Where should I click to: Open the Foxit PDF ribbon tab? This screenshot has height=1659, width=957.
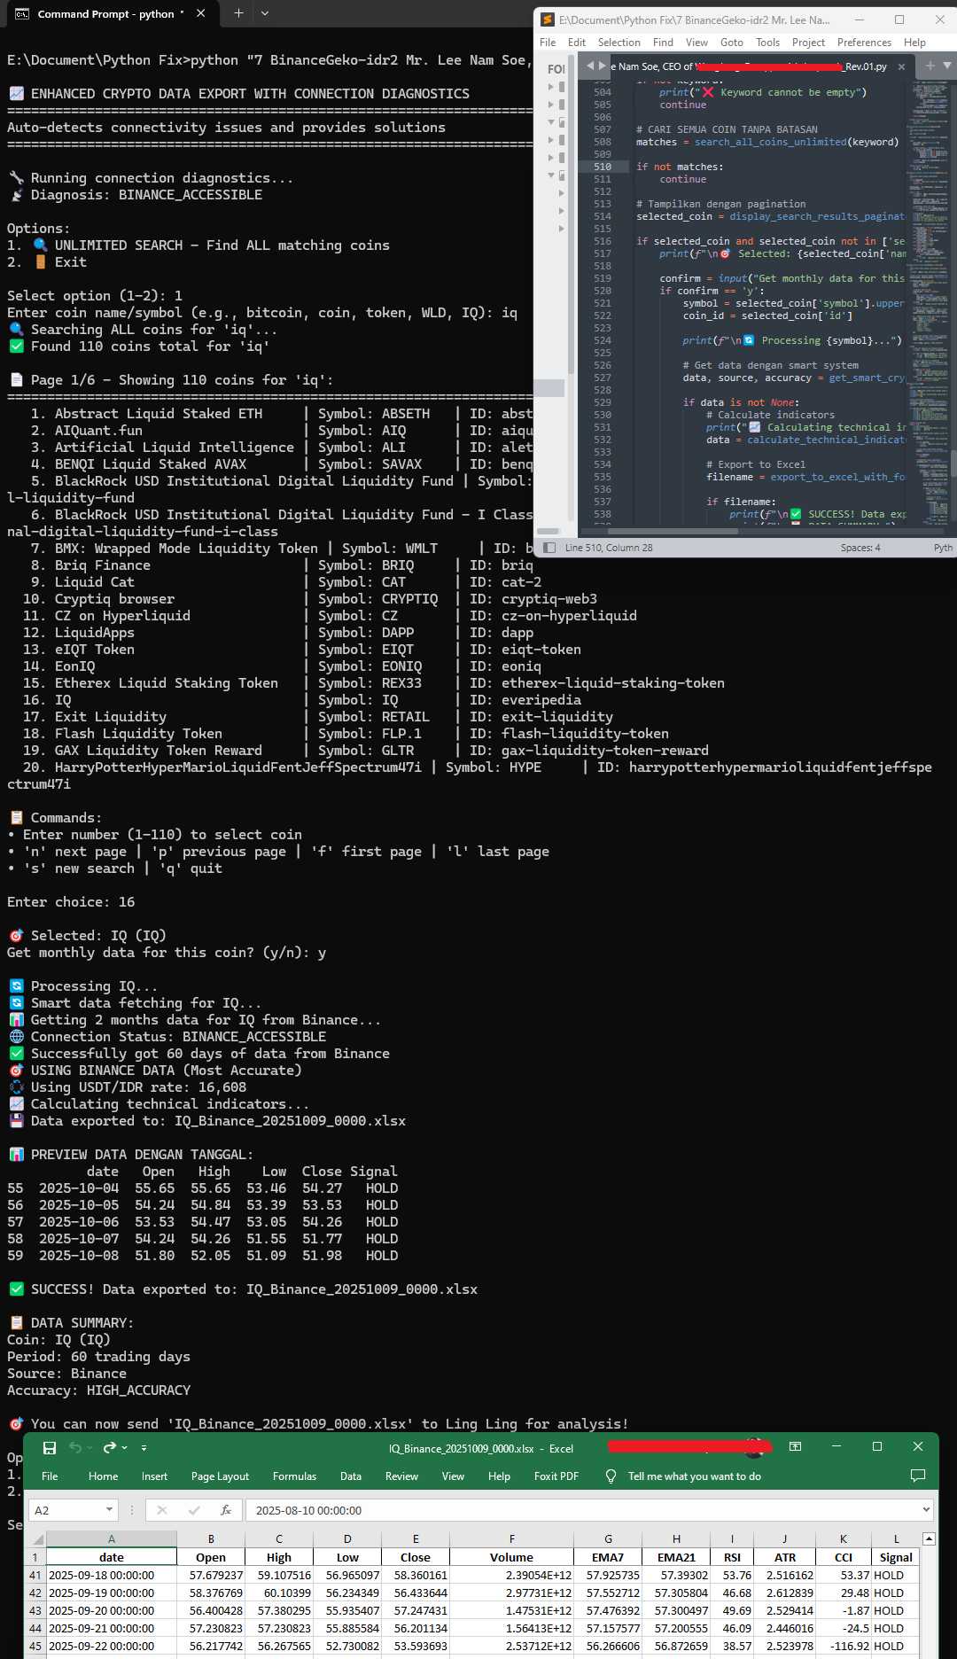point(556,1476)
